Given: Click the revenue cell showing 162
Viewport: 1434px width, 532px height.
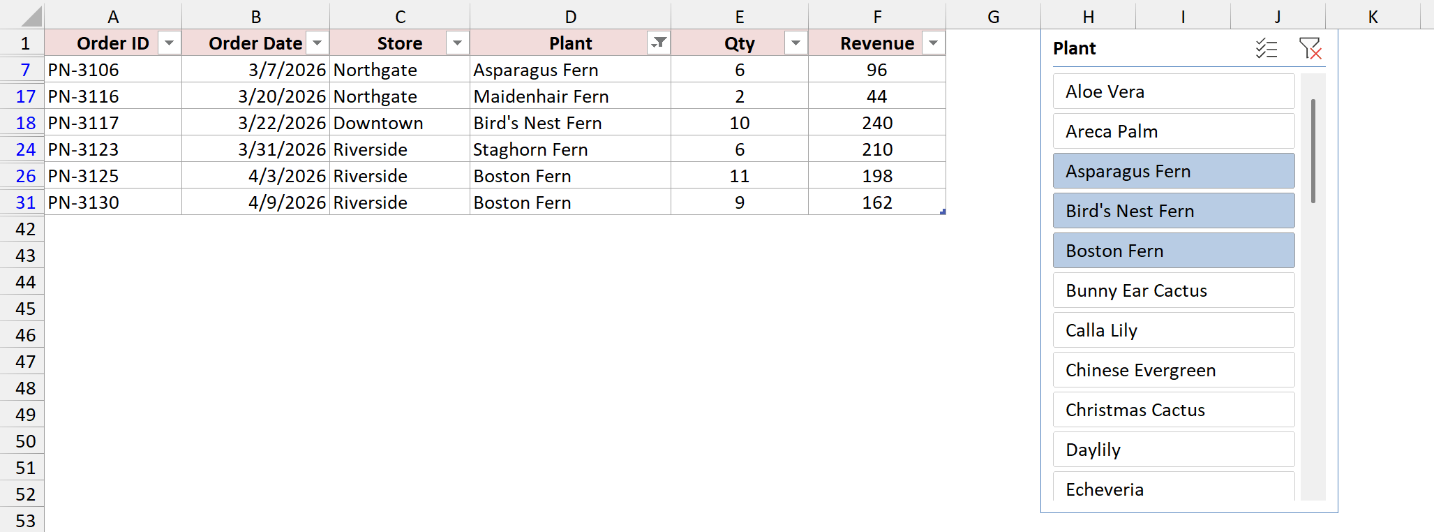Looking at the screenshot, I should point(877,202).
